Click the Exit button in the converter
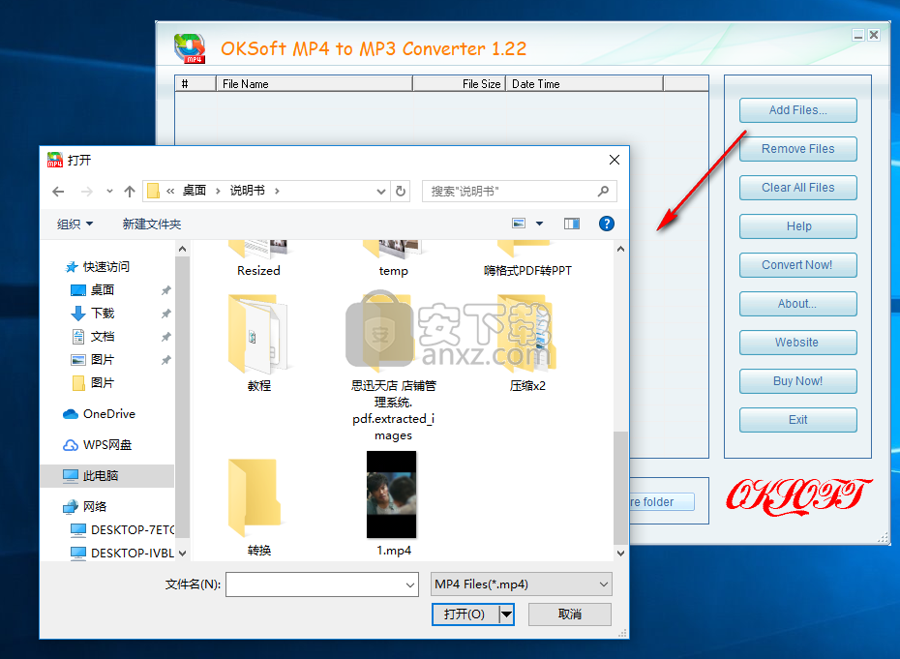The width and height of the screenshot is (900, 659). point(797,420)
